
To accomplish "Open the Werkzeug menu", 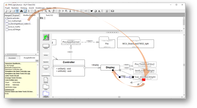I will [24, 8].
